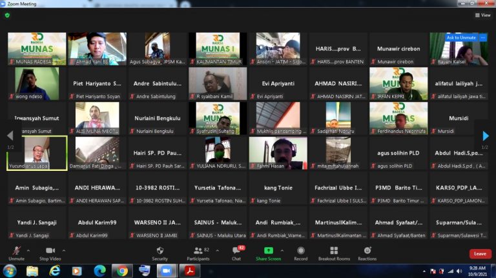Stop Video camera toggle
This screenshot has height=278, width=496.
50,253
